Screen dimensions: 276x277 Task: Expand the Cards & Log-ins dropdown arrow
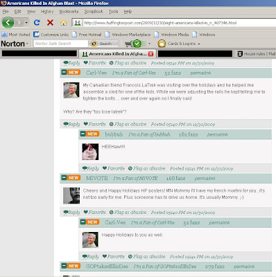(x=198, y=44)
